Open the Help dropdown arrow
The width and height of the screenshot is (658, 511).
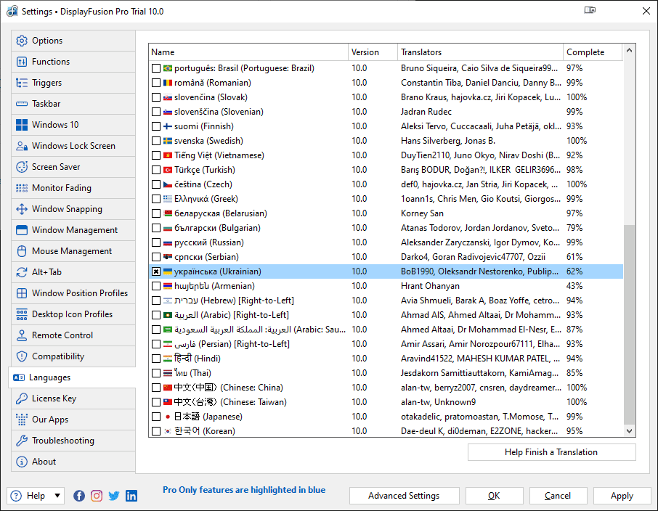click(57, 496)
